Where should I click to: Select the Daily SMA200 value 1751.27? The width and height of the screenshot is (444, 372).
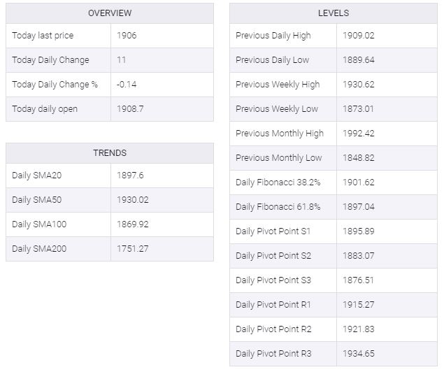pos(133,248)
